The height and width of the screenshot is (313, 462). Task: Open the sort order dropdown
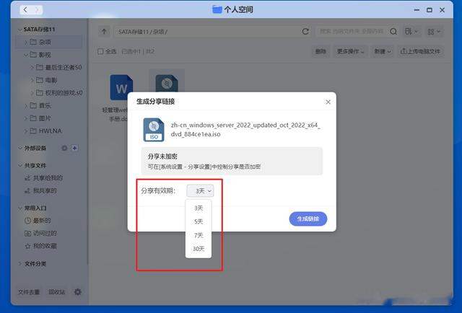(411, 31)
